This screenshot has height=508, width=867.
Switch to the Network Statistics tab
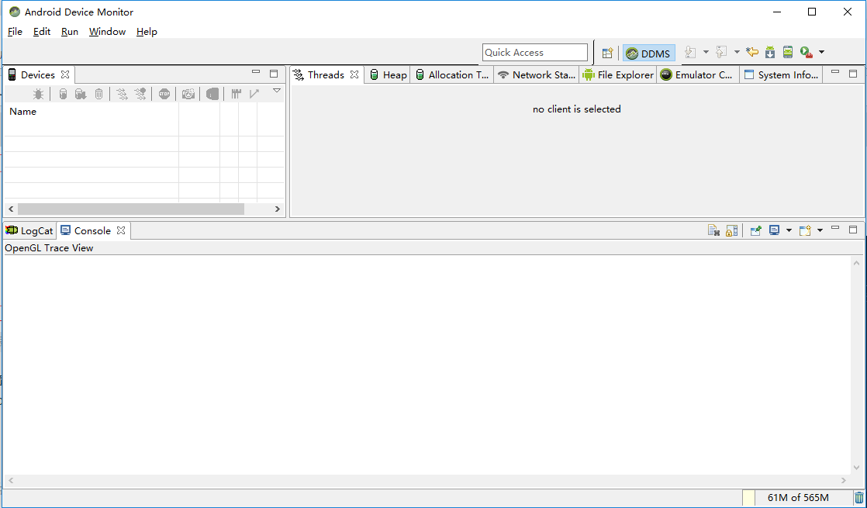537,74
